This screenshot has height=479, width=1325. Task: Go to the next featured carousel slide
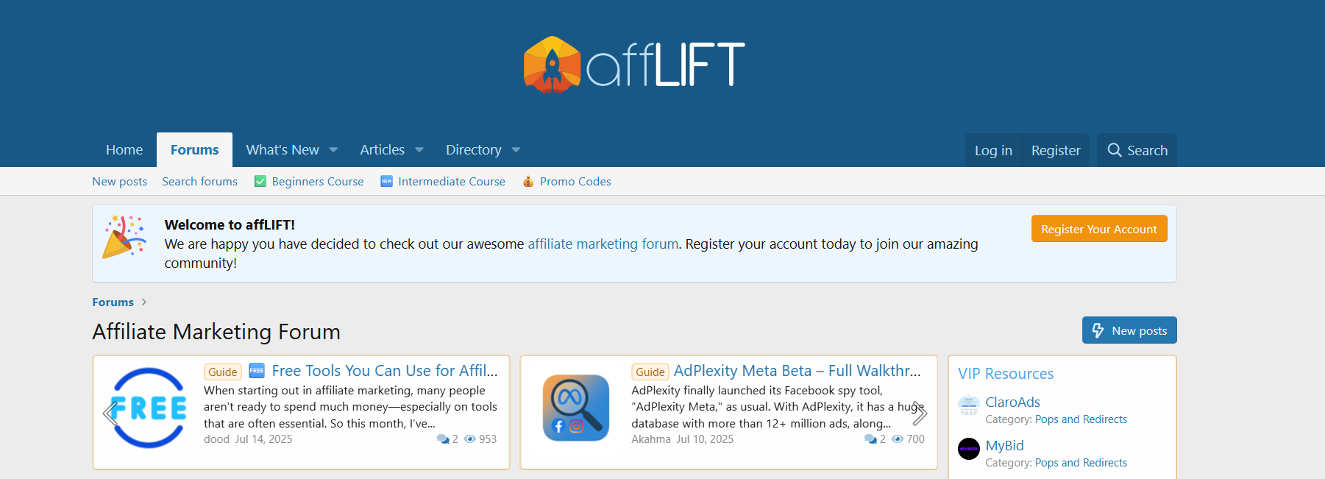tap(920, 414)
